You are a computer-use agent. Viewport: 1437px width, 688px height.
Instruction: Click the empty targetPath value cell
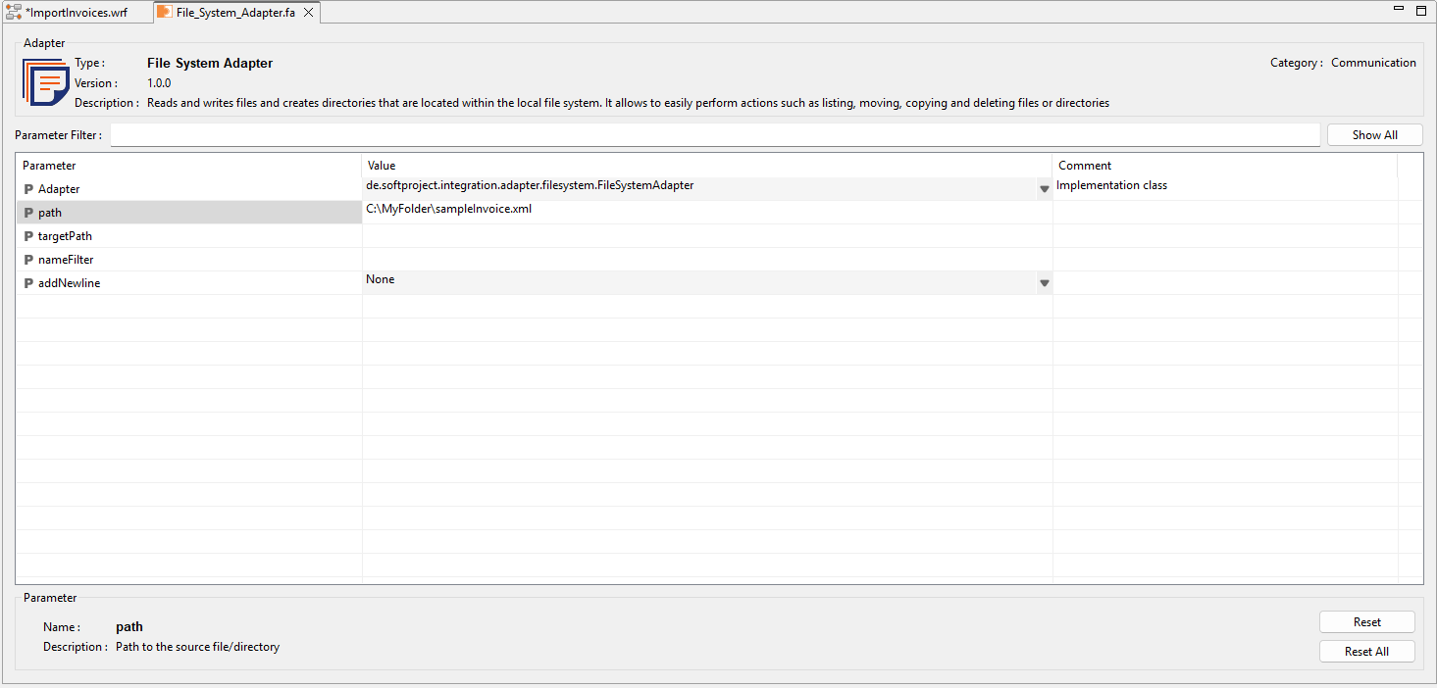[706, 236]
